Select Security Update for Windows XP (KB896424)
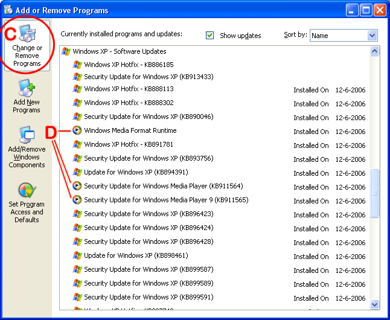390x320 pixels. (x=149, y=228)
